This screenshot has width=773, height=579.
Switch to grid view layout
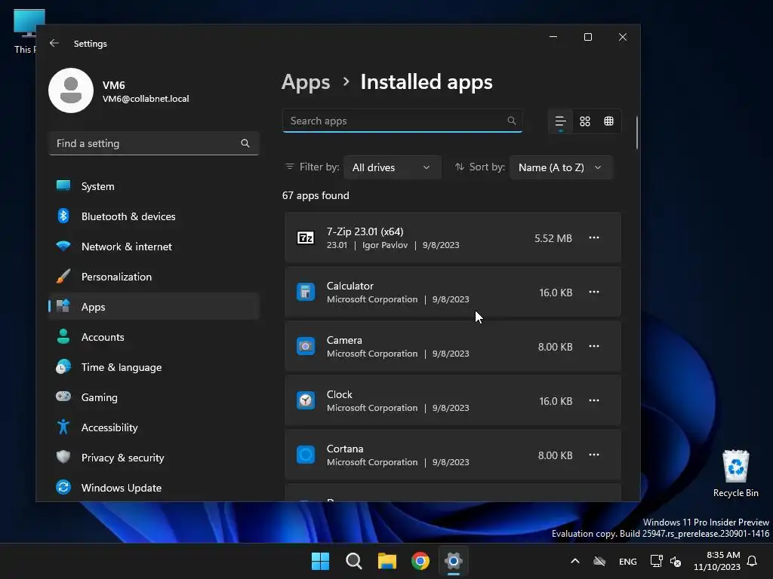coord(585,121)
